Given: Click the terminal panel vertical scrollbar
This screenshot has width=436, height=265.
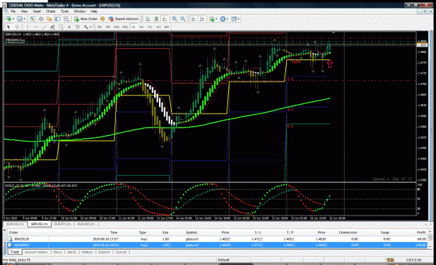Looking at the screenshot, I should click(x=430, y=238).
